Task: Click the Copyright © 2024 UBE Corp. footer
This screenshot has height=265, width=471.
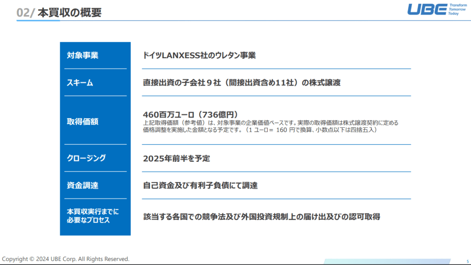Action: [x=65, y=259]
